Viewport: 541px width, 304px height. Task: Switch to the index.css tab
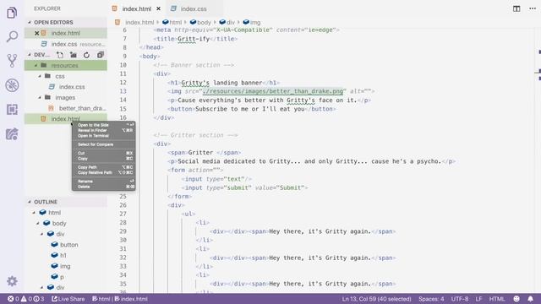point(194,8)
